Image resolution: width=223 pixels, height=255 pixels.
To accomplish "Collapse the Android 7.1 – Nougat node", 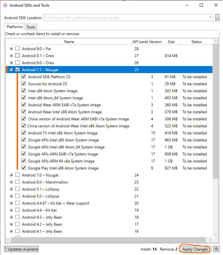I will pos(11,70).
